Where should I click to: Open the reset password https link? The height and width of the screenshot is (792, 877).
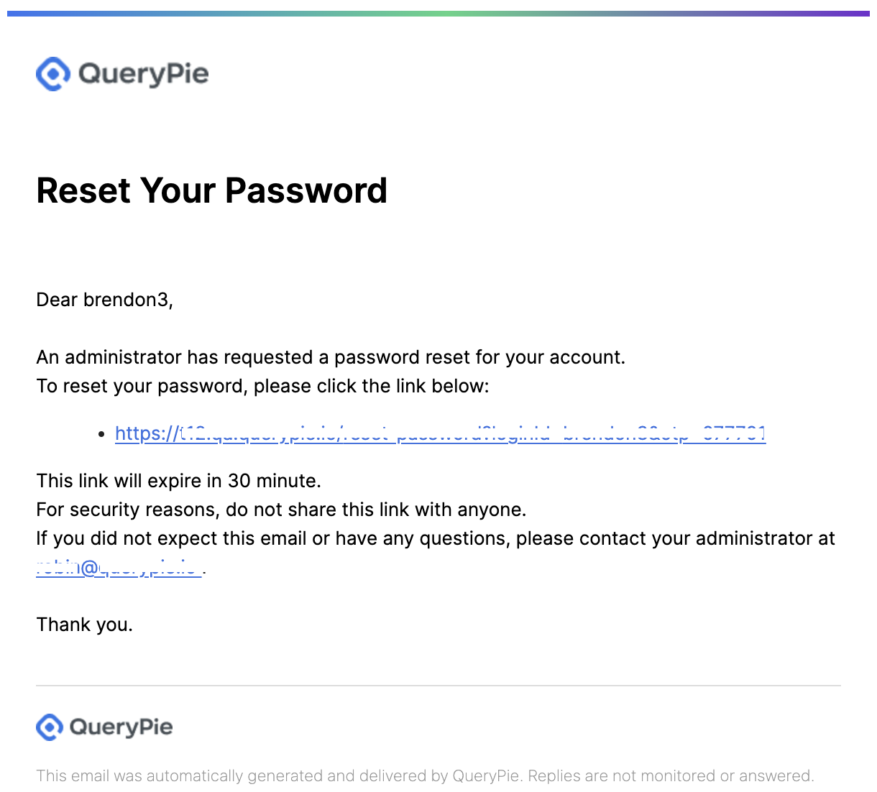coord(440,434)
